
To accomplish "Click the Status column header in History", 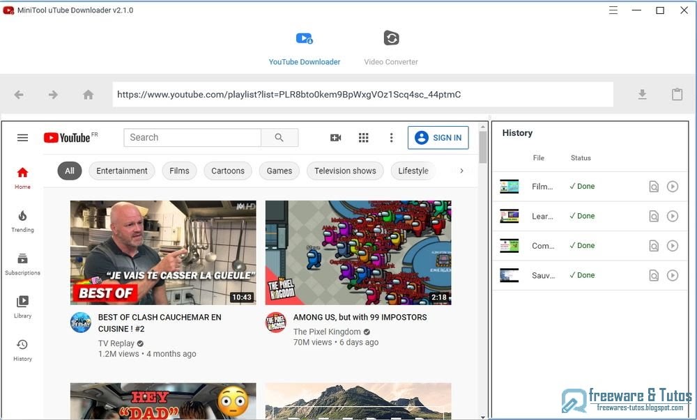I will tap(581, 158).
